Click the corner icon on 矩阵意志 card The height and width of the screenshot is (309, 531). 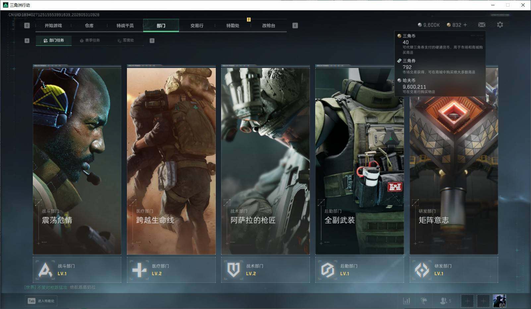(415, 202)
